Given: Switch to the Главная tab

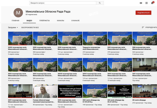Looking at the screenshot, I should 15,20.
